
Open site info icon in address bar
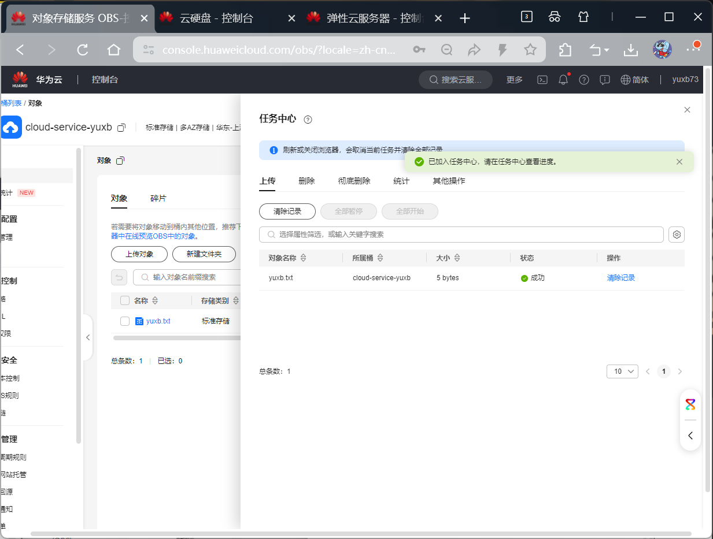(x=149, y=50)
